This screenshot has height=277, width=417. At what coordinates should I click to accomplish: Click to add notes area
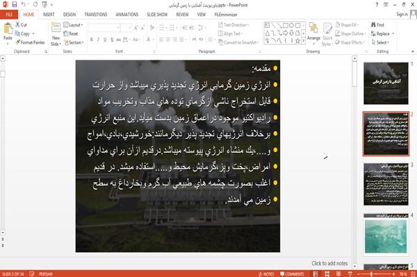(x=329, y=263)
